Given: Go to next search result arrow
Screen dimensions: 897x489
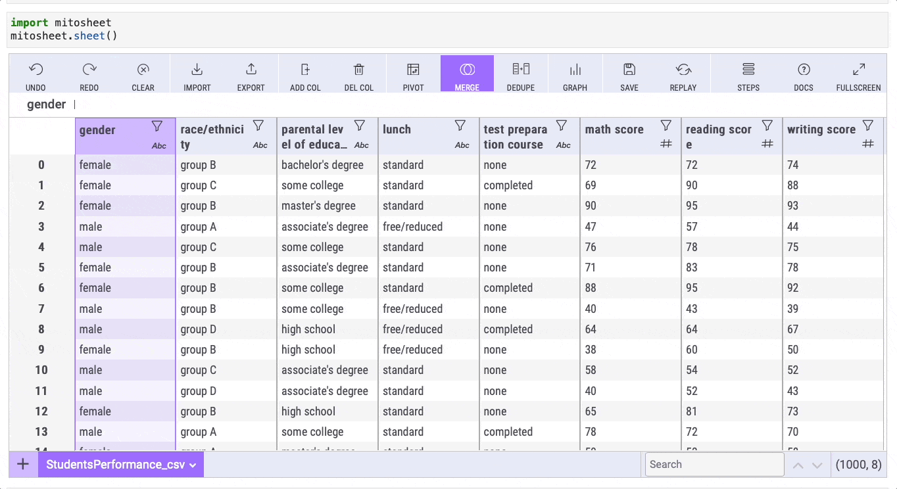Looking at the screenshot, I should point(817,465).
